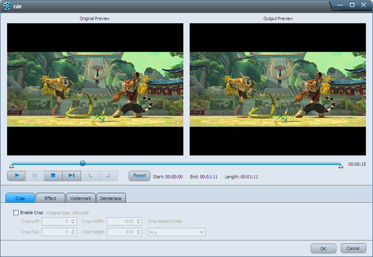Stop the video playback
373x257 pixels.
point(53,175)
